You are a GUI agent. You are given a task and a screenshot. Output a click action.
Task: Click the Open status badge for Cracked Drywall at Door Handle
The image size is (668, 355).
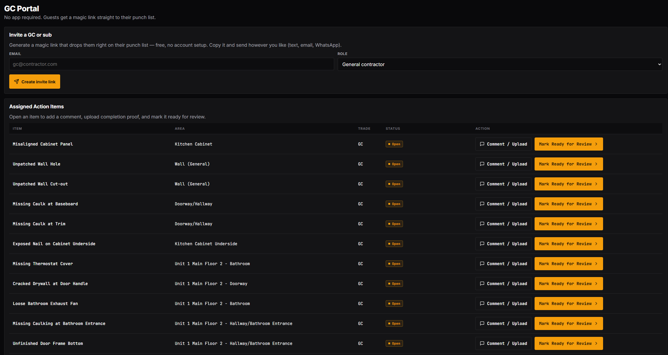[x=394, y=284]
